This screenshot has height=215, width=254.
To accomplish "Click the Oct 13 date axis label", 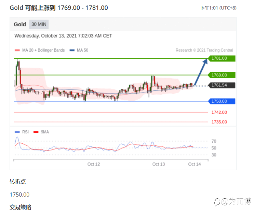I will tap(159, 164).
